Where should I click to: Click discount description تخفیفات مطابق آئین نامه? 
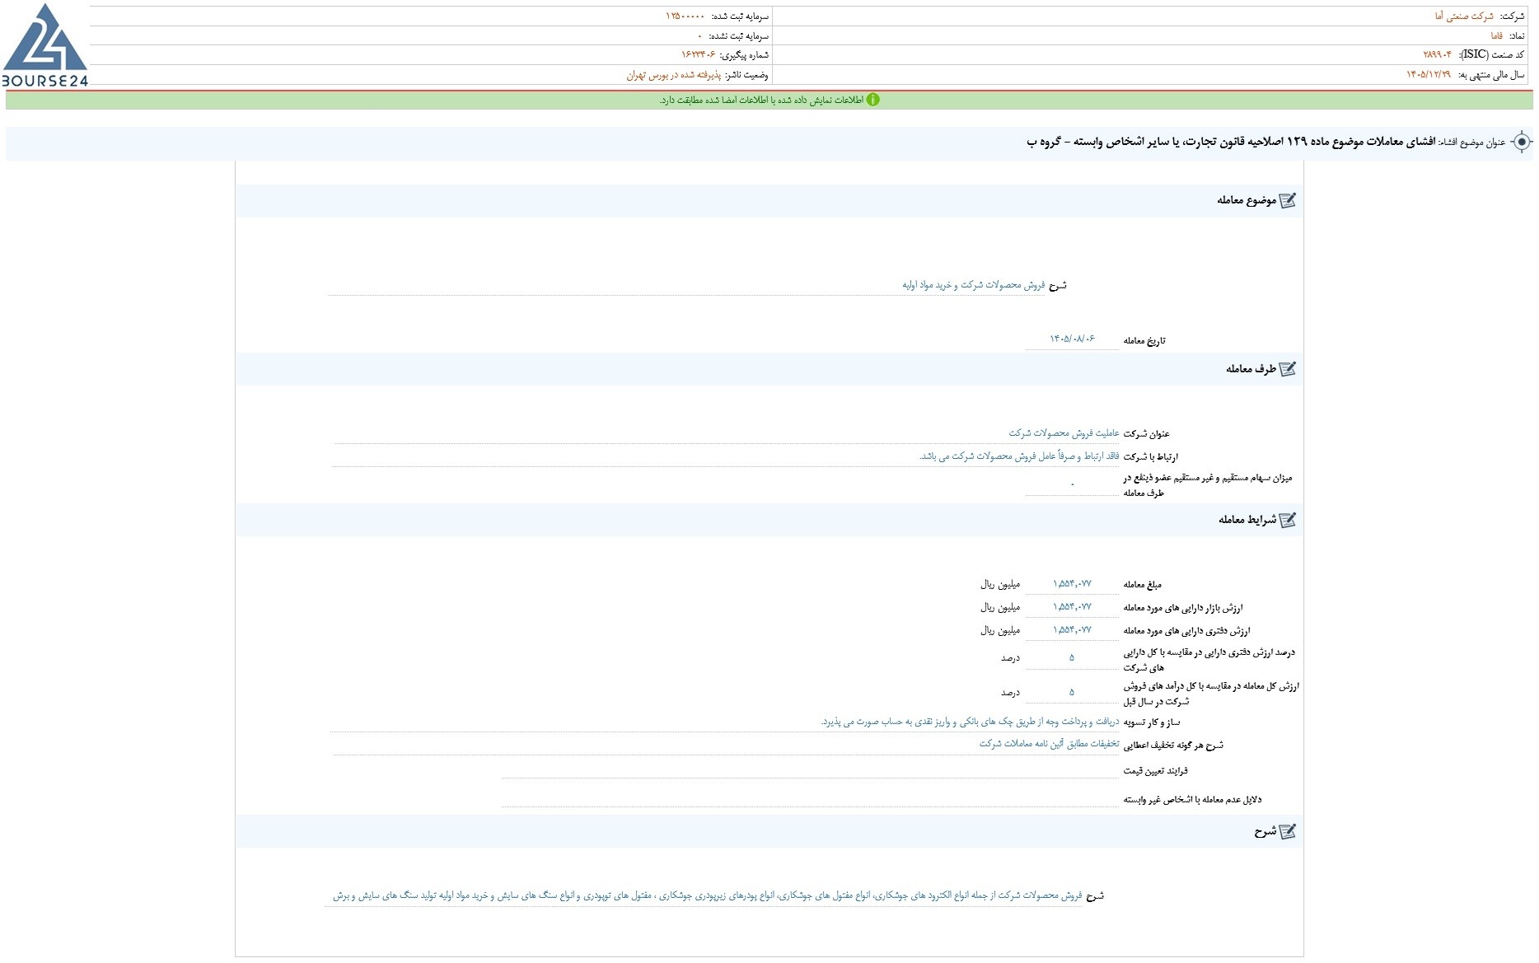point(1049,744)
